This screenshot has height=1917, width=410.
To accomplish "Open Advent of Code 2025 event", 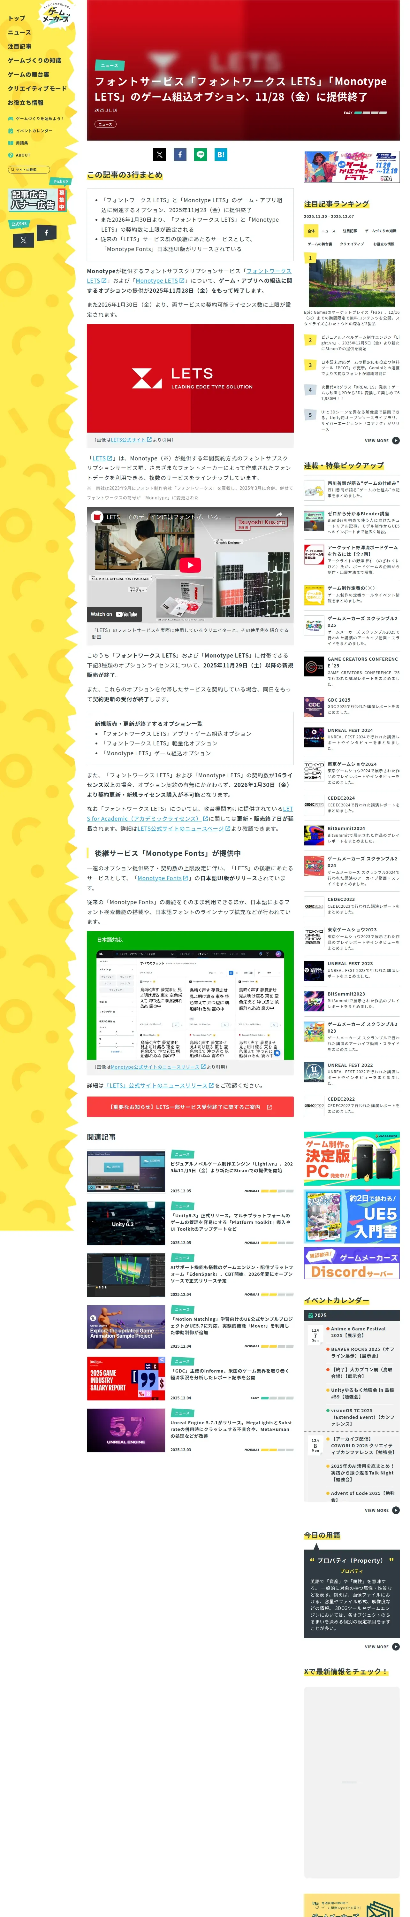I will (x=362, y=1496).
